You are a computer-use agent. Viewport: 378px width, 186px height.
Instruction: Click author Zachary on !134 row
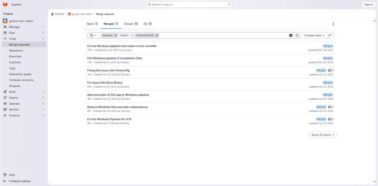point(127,50)
